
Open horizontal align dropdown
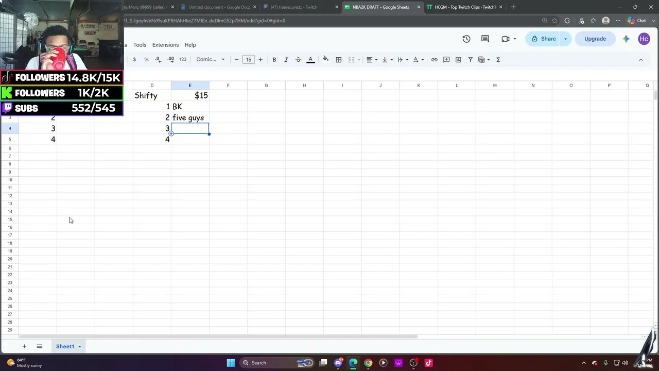[x=372, y=60]
